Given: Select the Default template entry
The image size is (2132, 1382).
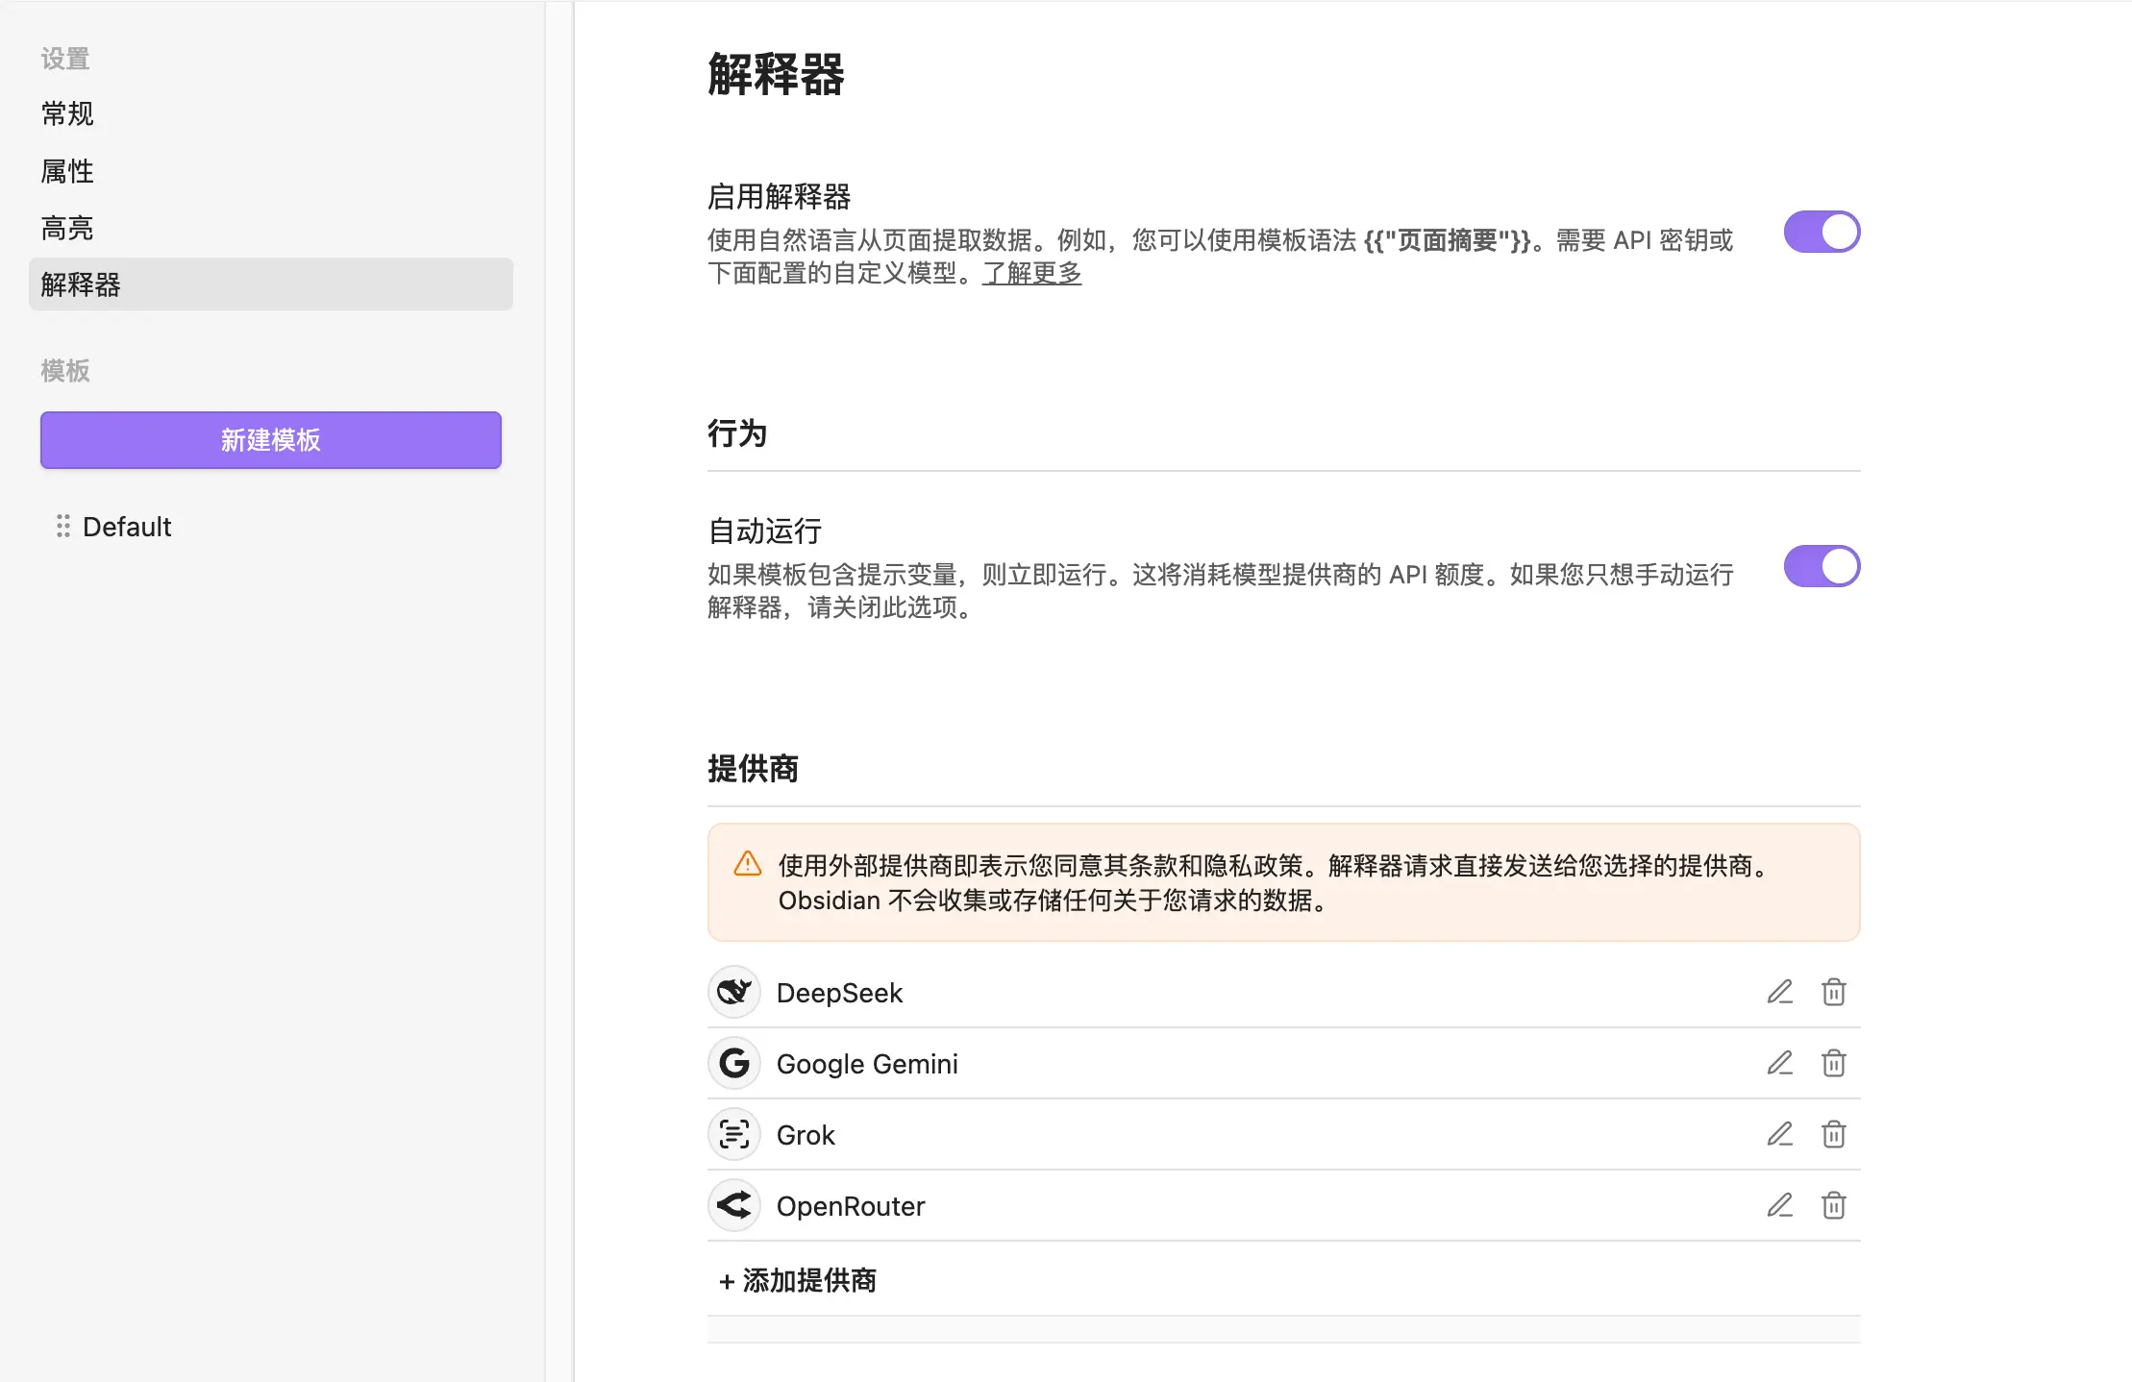Looking at the screenshot, I should click(x=127, y=527).
